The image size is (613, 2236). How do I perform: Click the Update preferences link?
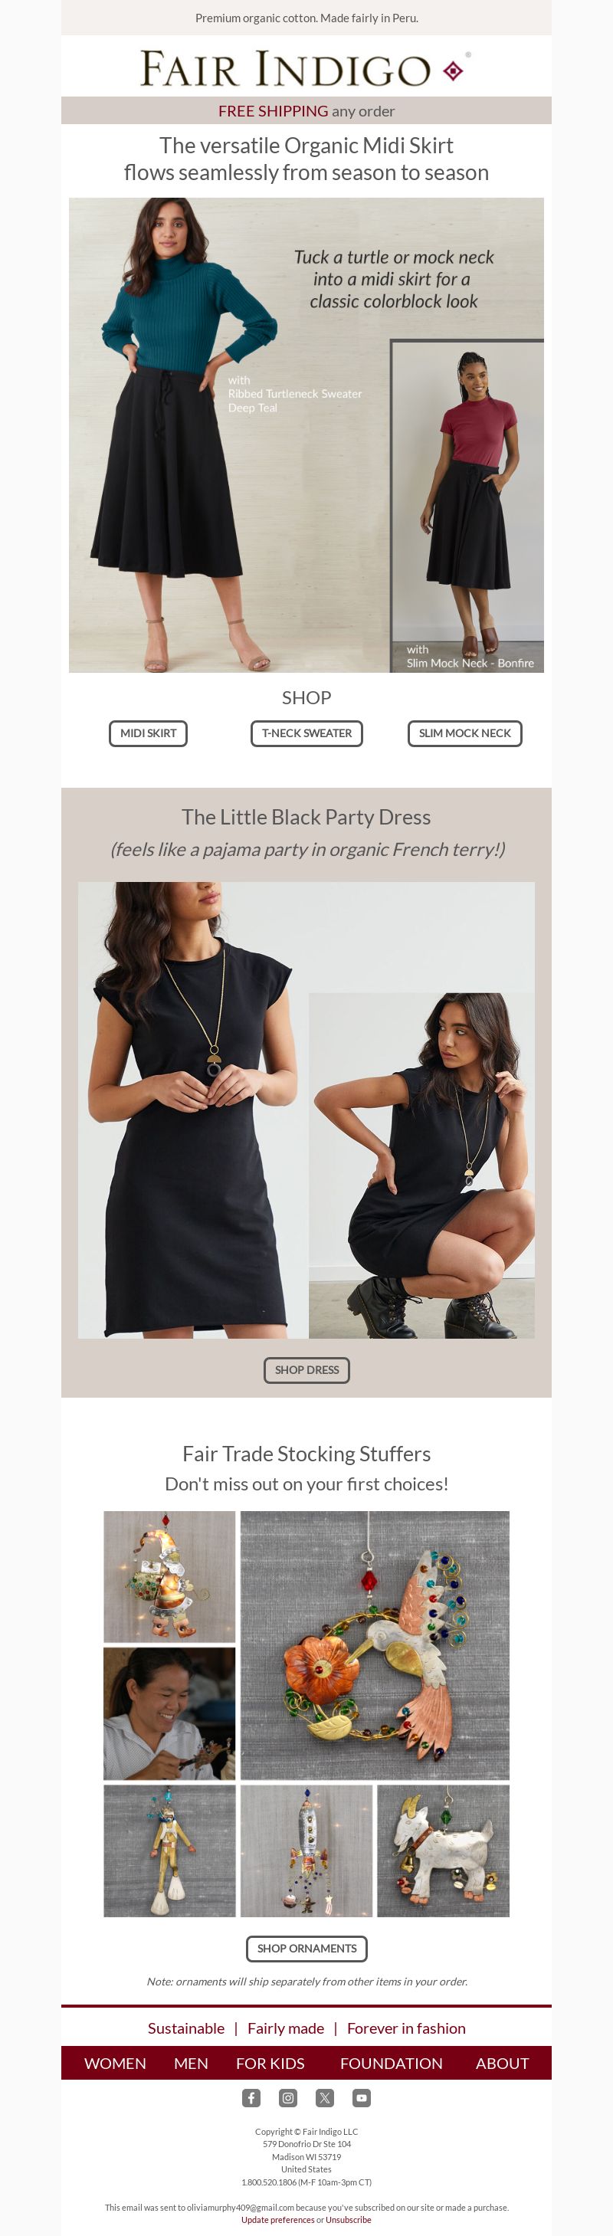click(278, 2219)
